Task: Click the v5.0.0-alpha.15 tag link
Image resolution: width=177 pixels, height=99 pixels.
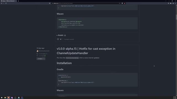Action: [43, 54]
